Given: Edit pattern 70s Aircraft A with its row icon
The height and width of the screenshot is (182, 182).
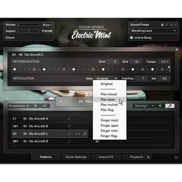Looking at the screenshot, I should (x=69, y=119).
